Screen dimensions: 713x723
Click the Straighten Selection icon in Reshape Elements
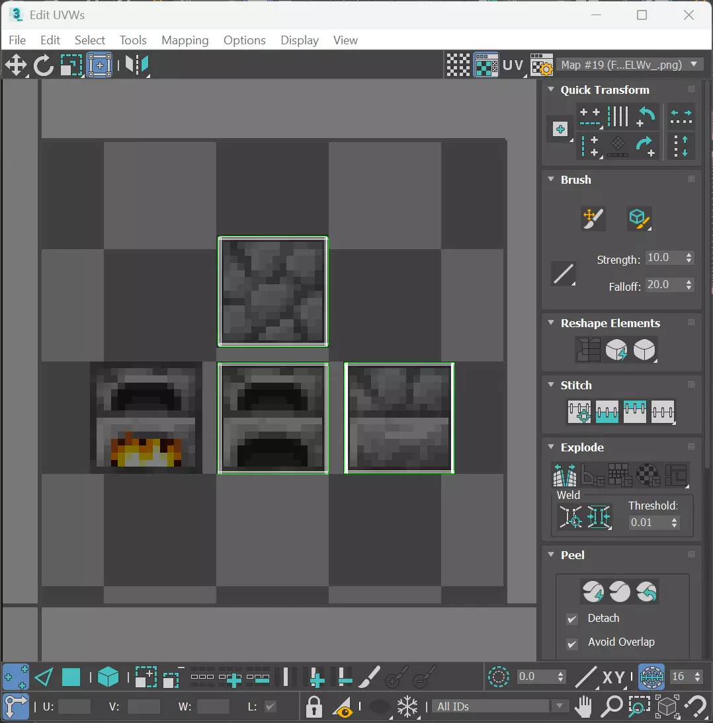click(x=589, y=350)
